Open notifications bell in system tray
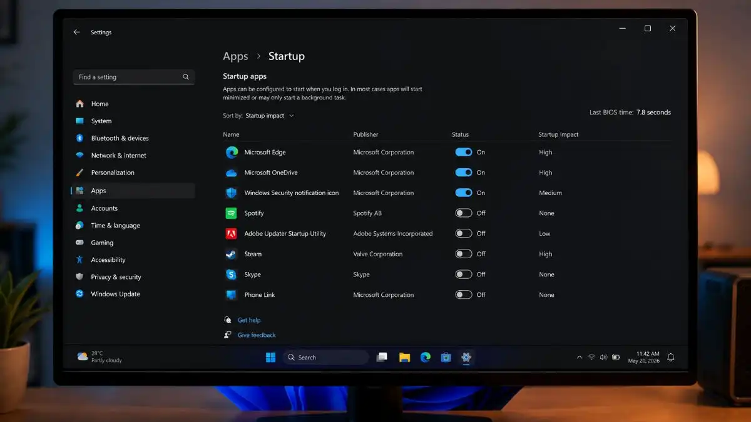 671,357
